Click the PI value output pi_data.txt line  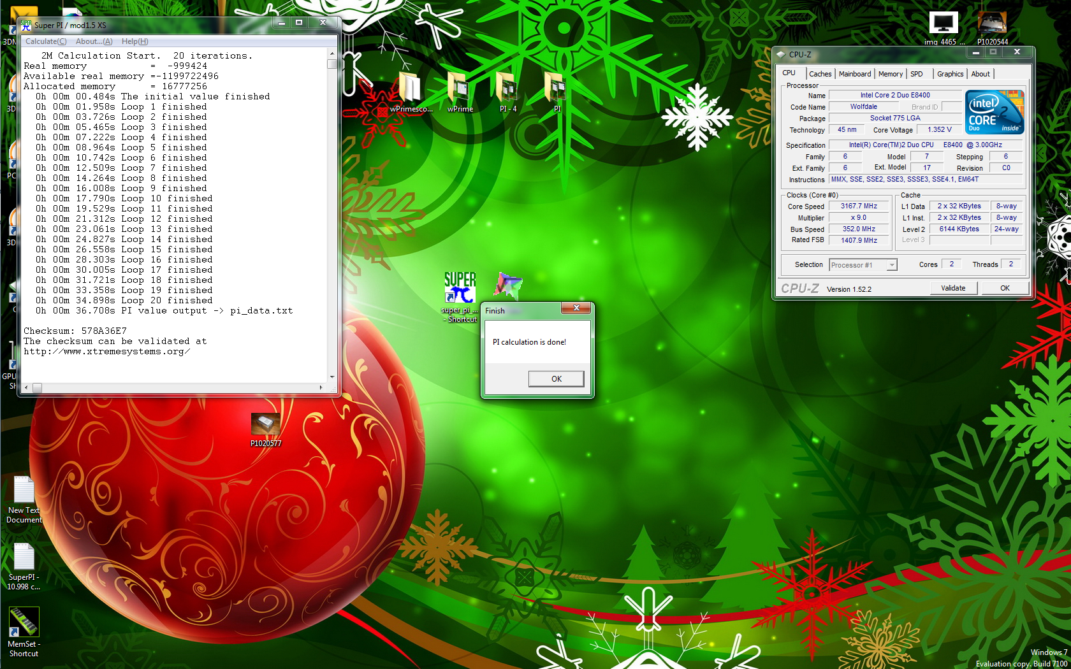(164, 310)
